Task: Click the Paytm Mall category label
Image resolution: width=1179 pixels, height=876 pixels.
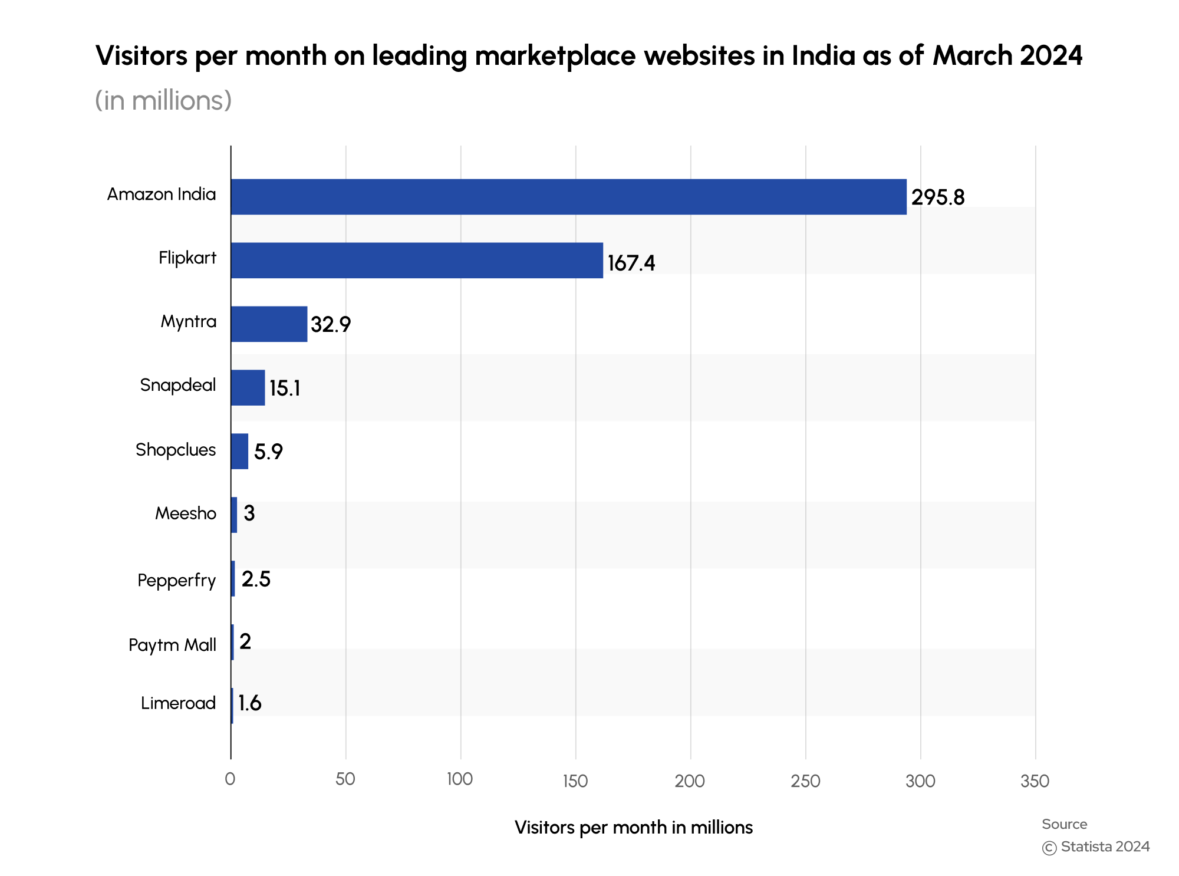Action: (172, 645)
